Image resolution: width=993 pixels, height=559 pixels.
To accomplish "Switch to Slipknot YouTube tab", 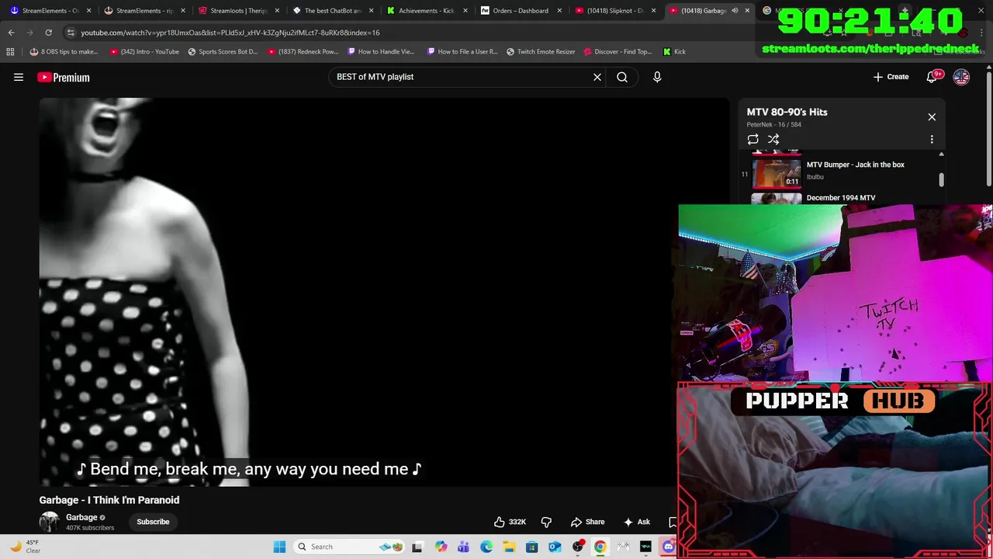I will pyautogui.click(x=615, y=11).
